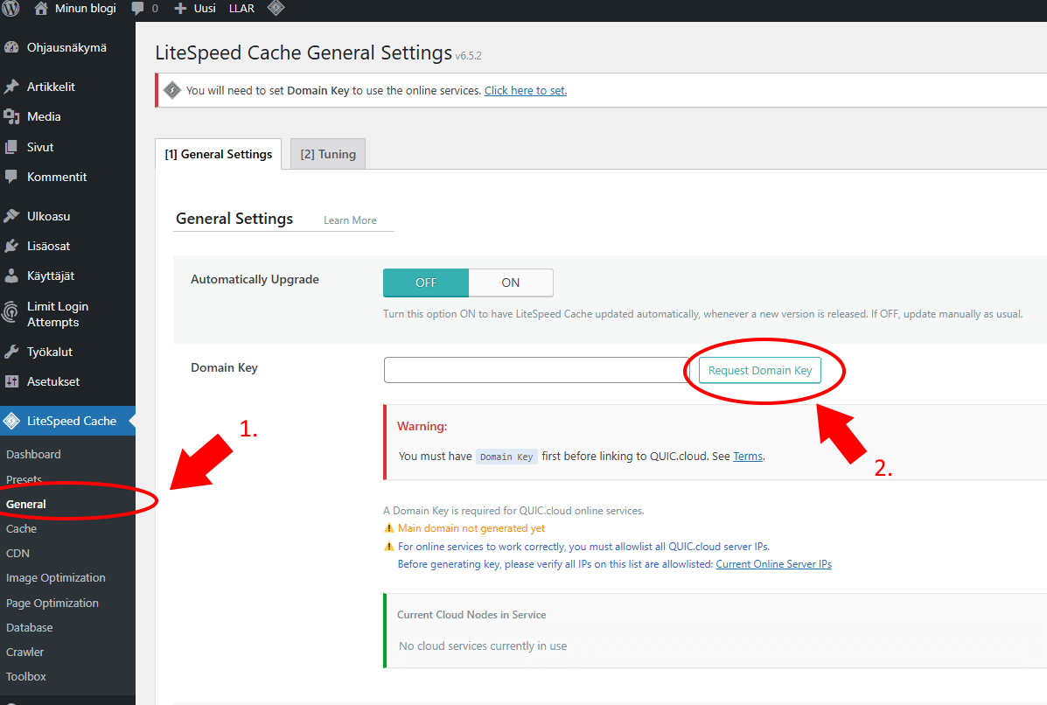Click the Lisäosat plugin icon
Viewport: 1047px width, 705px height.
pyautogui.click(x=11, y=246)
